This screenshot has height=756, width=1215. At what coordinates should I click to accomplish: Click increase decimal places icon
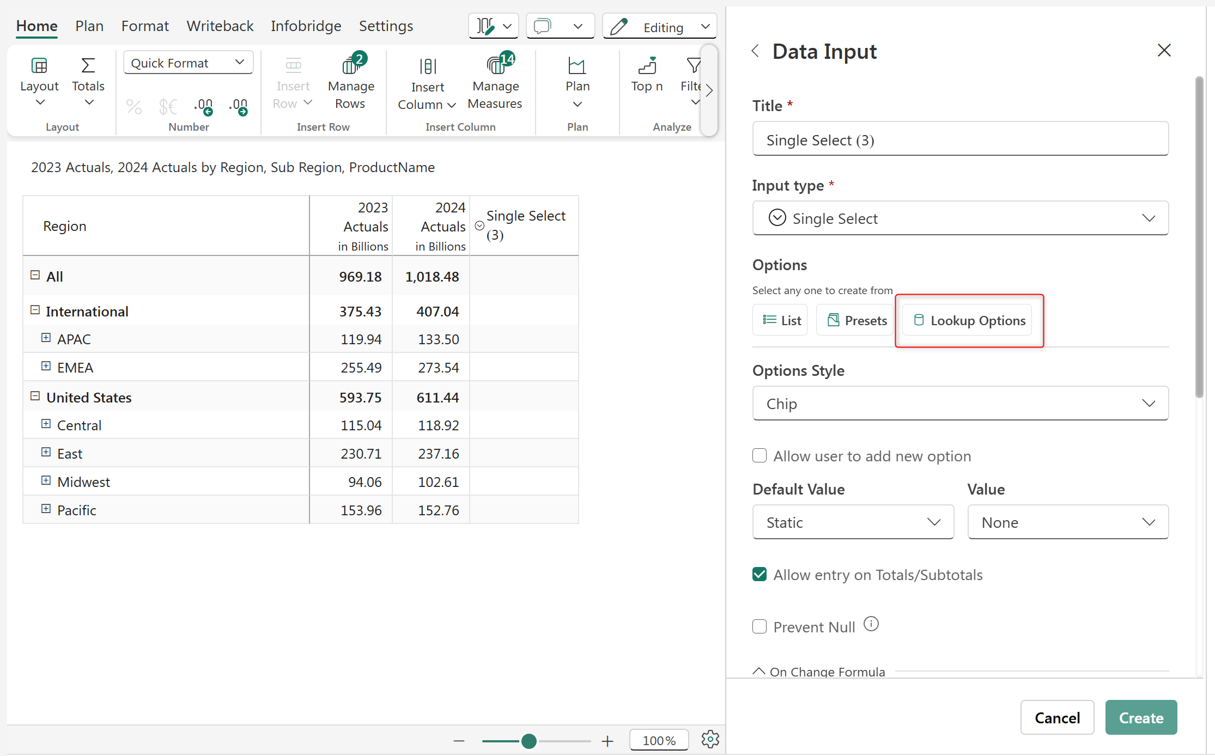239,106
